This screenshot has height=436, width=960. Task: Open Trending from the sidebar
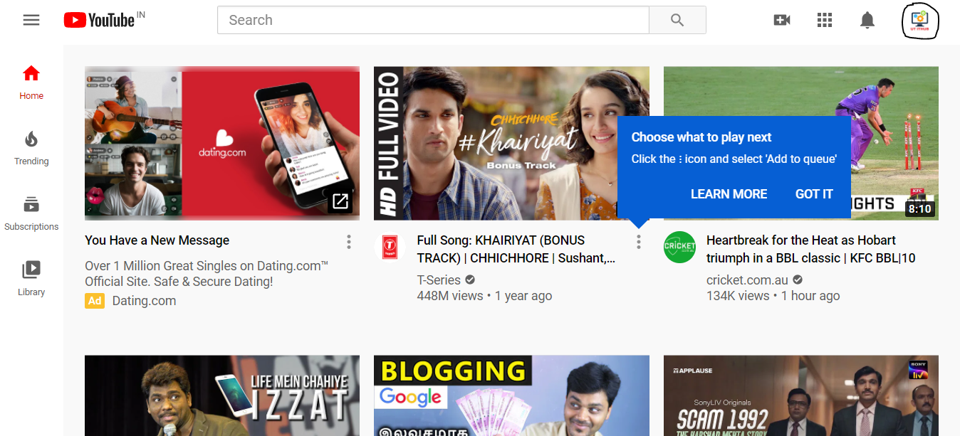click(x=31, y=148)
